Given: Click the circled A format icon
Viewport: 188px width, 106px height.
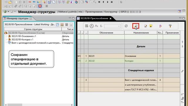Looking at the screenshot, I should point(92,26).
